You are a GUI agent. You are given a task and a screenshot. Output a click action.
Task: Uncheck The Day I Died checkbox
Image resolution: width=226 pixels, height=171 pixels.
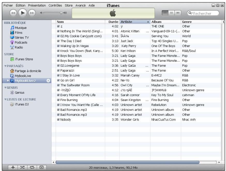58,41
